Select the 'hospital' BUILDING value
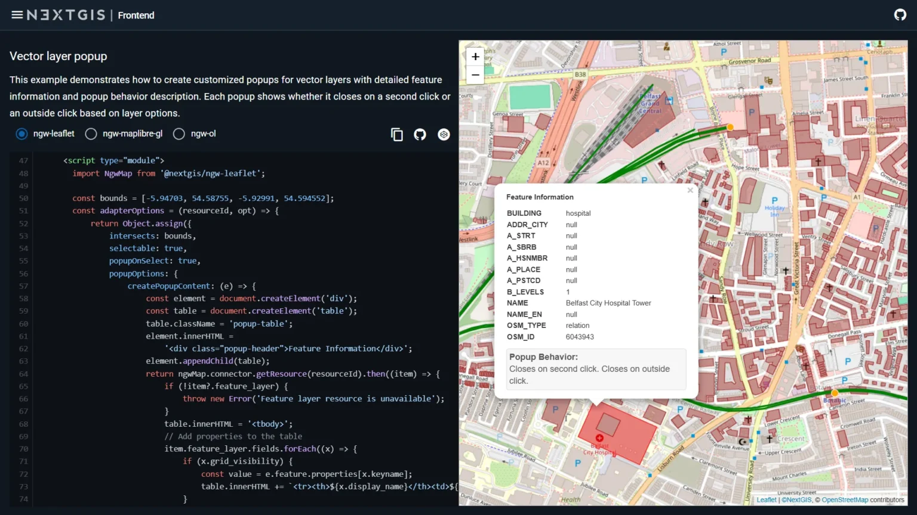 (578, 213)
